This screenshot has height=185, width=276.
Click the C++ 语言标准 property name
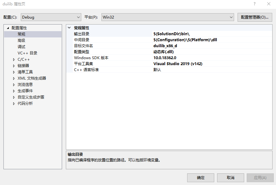coord(86,70)
